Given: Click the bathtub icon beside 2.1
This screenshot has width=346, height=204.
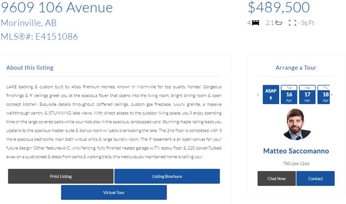Looking at the screenshot, I should click(x=279, y=23).
